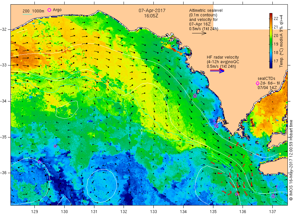Click the "130" longitude axis label
Viewport: 295px width, 216px height.
(64, 212)
